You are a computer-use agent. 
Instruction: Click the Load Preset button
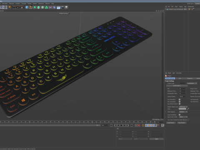click(x=171, y=123)
